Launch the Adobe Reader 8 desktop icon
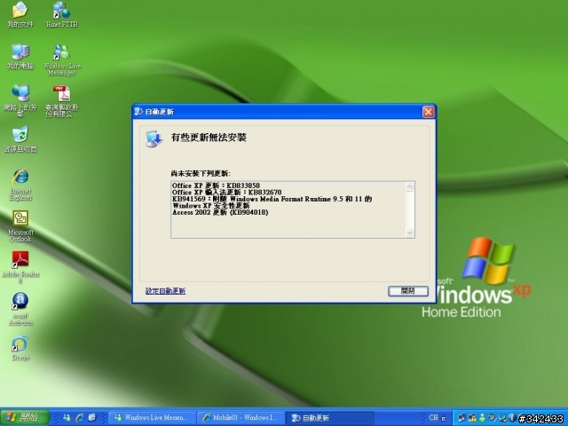 click(20, 268)
